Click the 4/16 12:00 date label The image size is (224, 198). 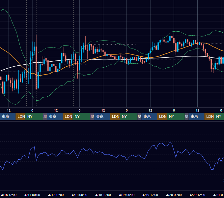click(x=9, y=195)
